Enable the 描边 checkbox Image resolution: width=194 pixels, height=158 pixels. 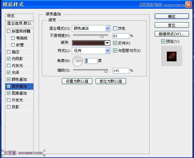click(8, 52)
